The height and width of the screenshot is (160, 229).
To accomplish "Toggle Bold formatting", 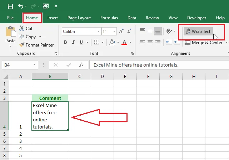I will [65, 42].
